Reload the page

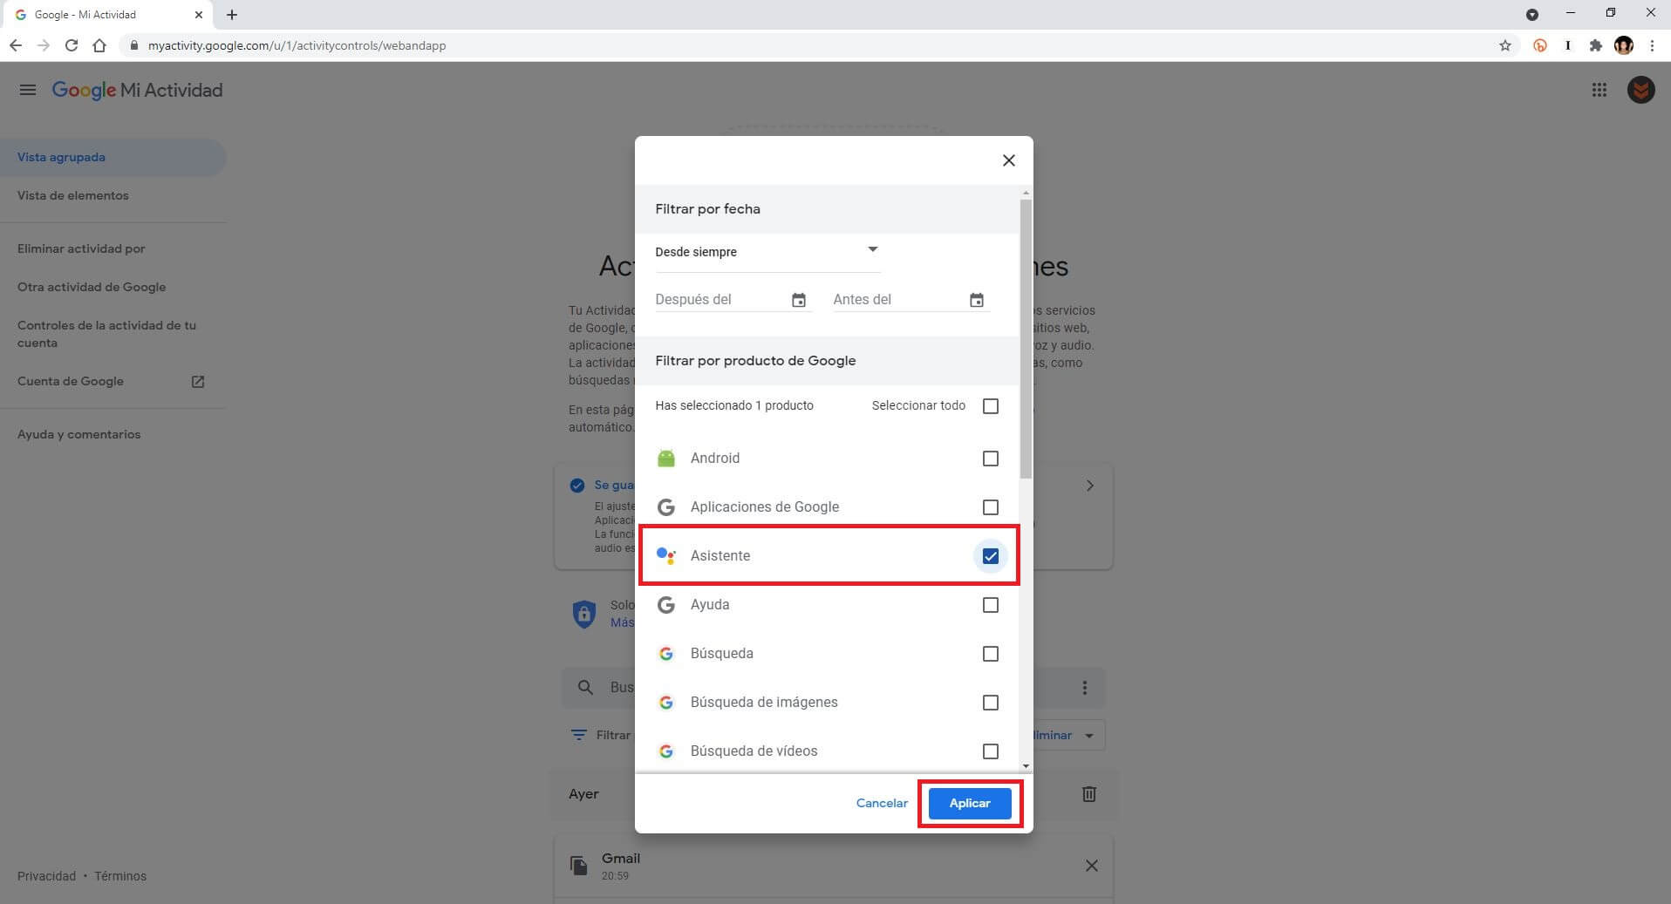(72, 45)
